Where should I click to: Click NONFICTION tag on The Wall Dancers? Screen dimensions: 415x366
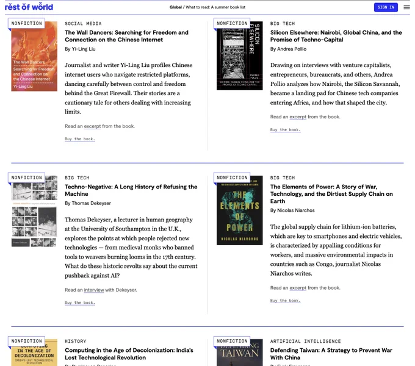pos(26,23)
